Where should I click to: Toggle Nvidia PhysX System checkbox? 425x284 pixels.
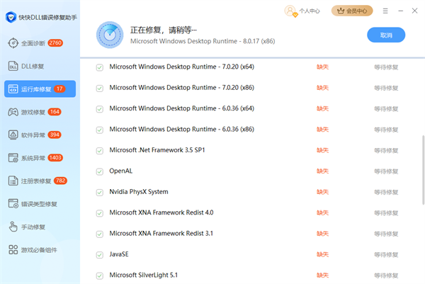100,192
